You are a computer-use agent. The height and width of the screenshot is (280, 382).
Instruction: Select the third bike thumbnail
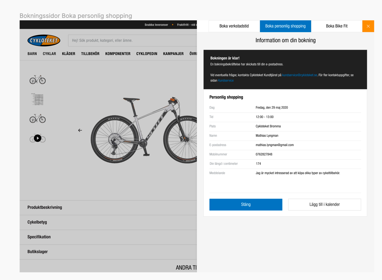pyautogui.click(x=38, y=119)
